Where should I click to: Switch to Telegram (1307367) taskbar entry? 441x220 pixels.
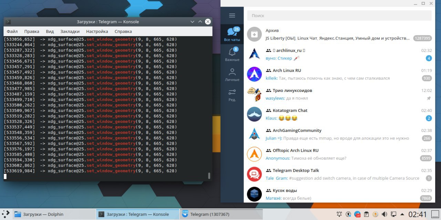[221, 214]
